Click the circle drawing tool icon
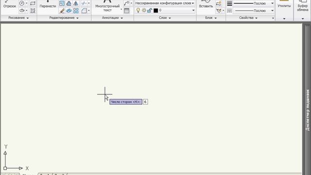 click(22, 3)
